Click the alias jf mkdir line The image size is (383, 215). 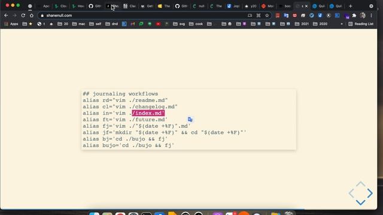[165, 133]
